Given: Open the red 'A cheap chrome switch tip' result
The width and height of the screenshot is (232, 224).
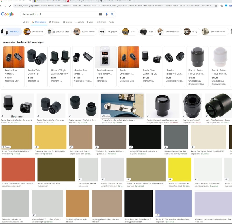Looking at the screenshot, I should [x=18, y=169].
